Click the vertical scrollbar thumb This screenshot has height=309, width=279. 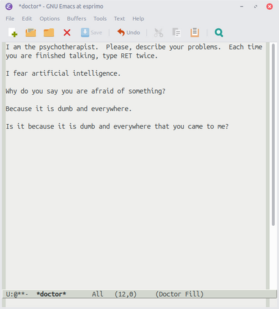(273, 135)
